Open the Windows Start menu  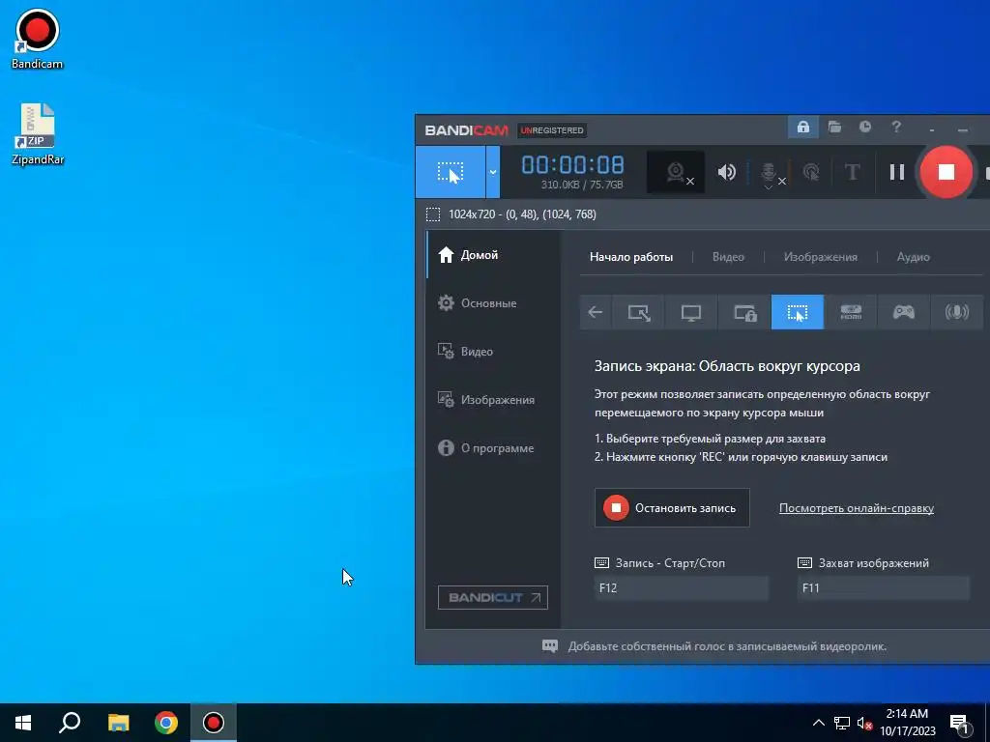coord(23,723)
